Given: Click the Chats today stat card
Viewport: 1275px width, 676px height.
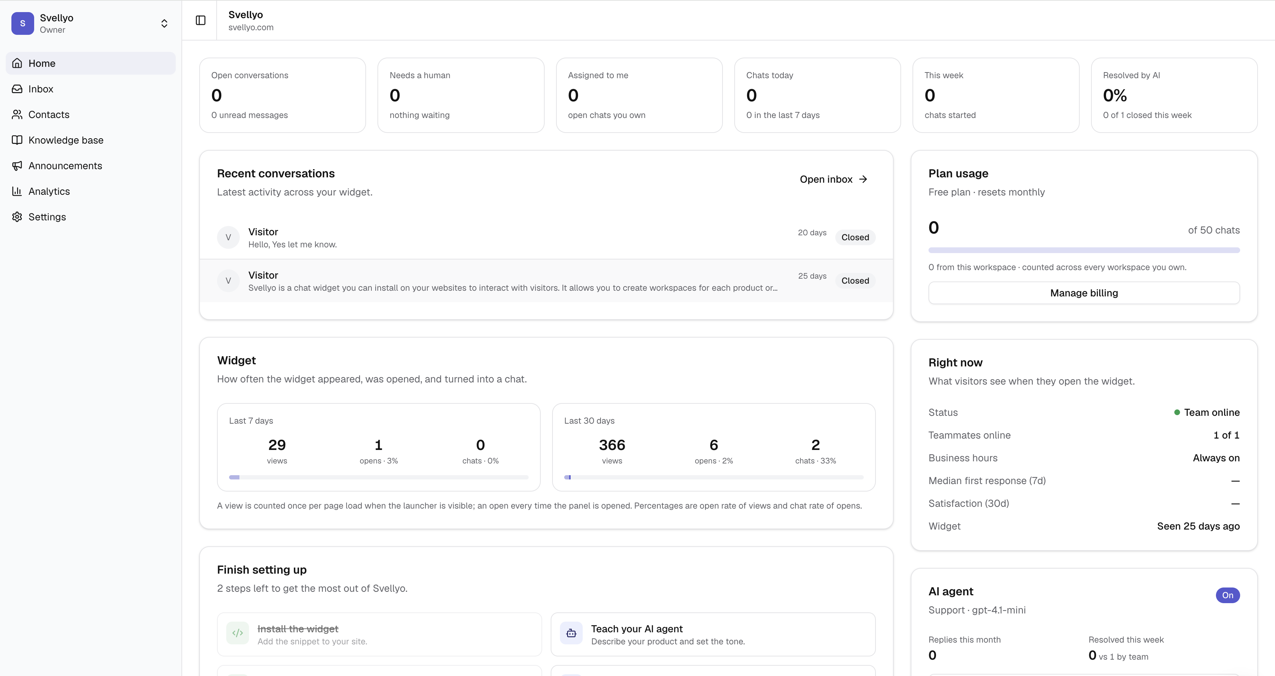Looking at the screenshot, I should coord(818,95).
